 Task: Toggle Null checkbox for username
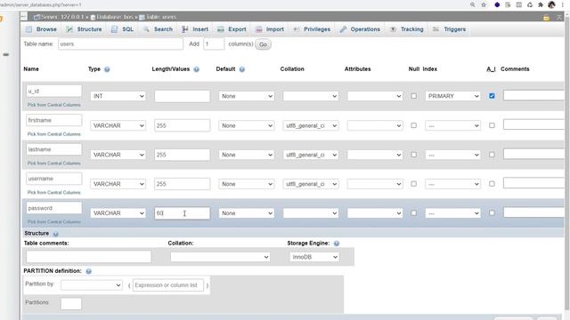(413, 184)
